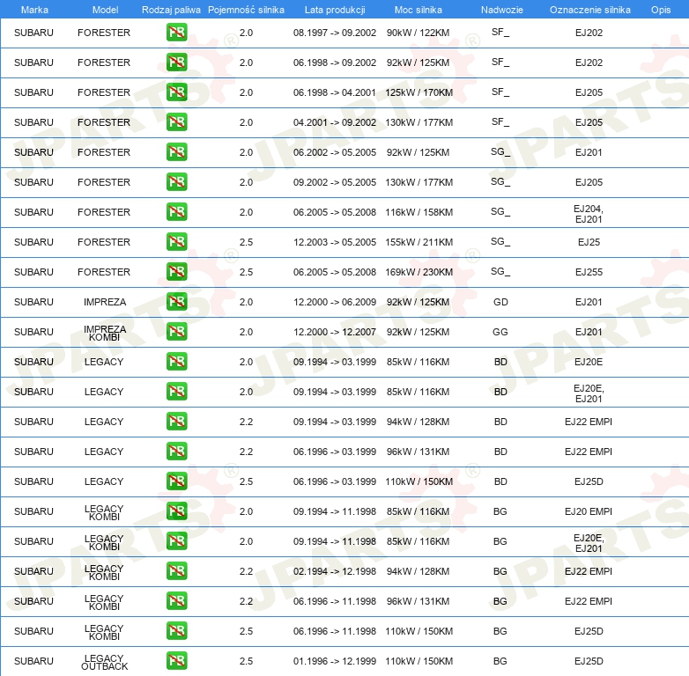Select the 09.2002 -> 05.2005 production dates cell
The image size is (689, 676).
335,182
